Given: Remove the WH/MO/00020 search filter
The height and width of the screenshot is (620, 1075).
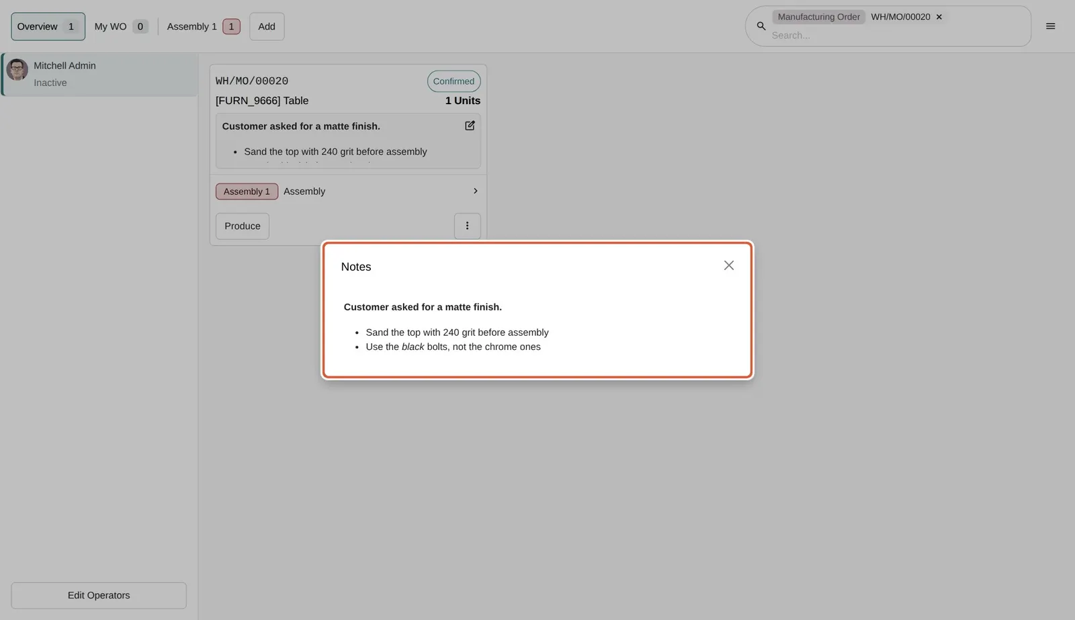Looking at the screenshot, I should coord(939,17).
